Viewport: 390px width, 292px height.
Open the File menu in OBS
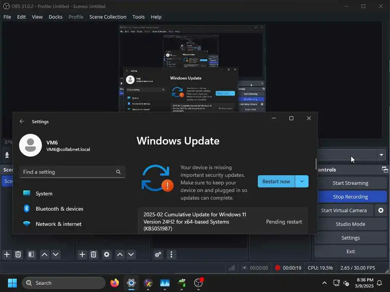point(7,17)
